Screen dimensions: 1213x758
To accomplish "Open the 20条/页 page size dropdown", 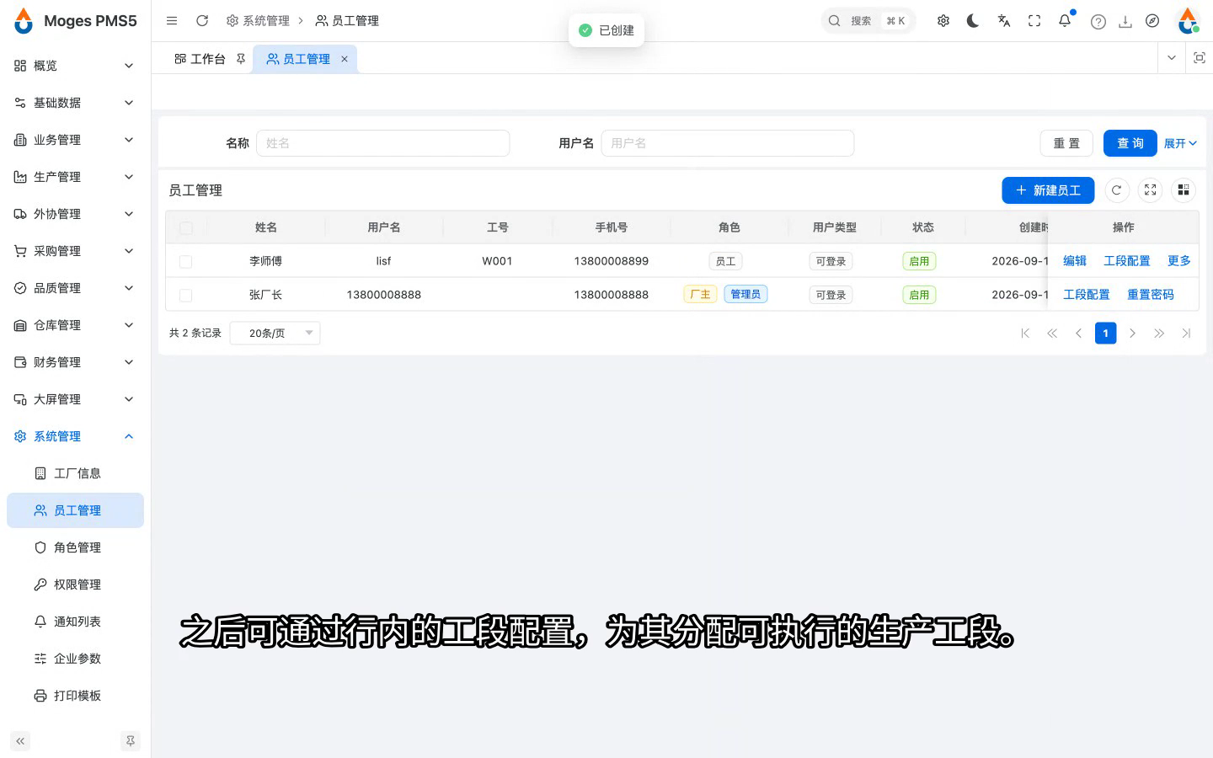I will (x=275, y=334).
